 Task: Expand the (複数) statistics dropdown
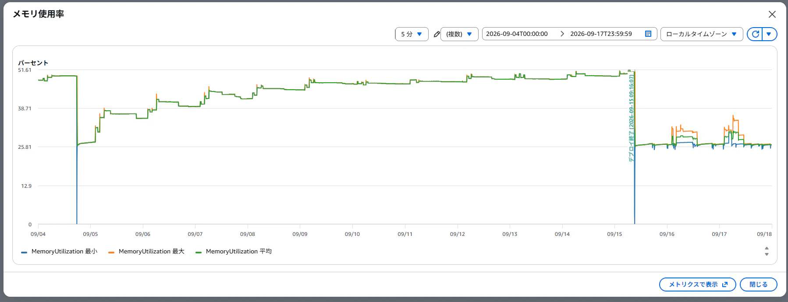(459, 34)
